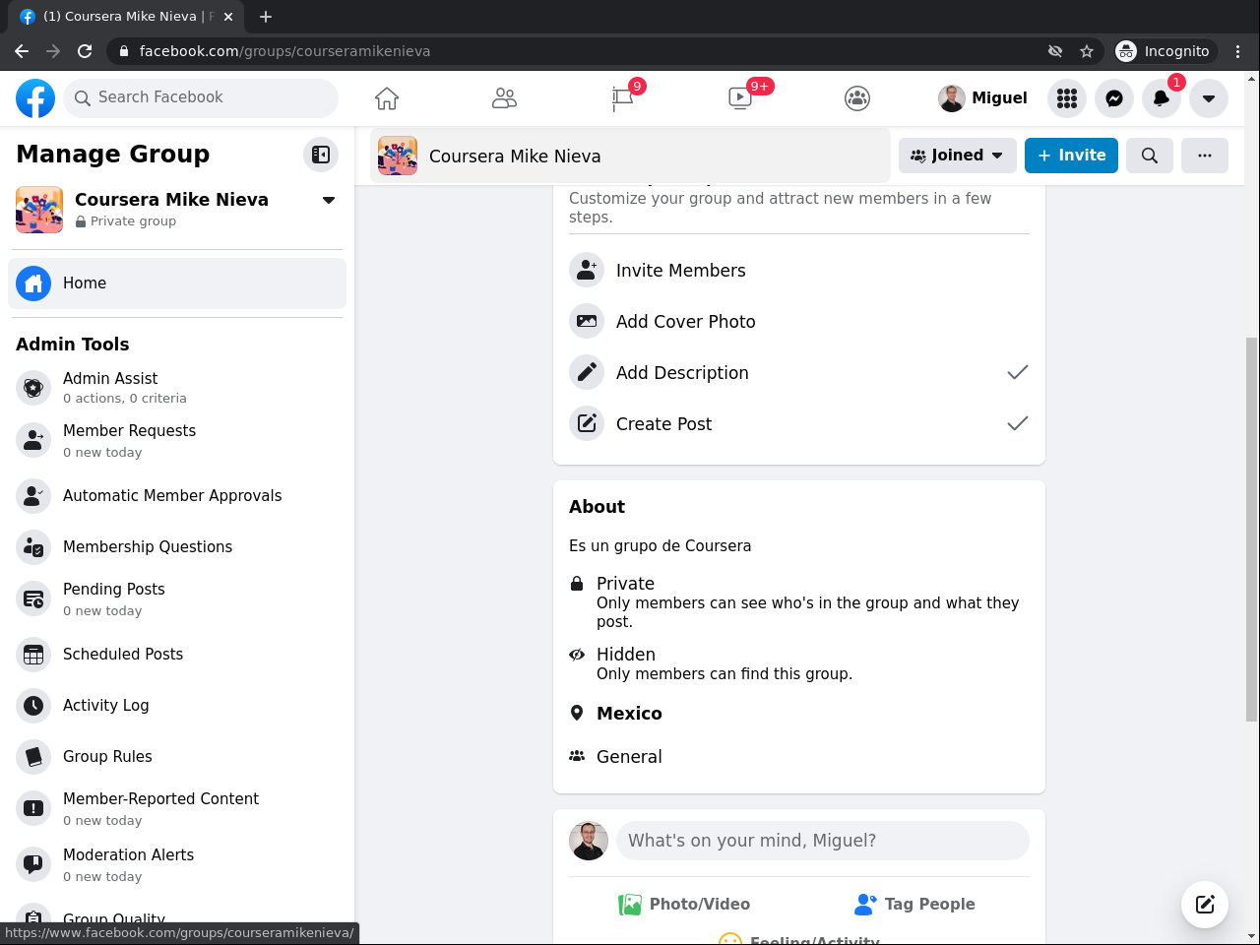1260x945 pixels.
Task: Click the Scheduled Posts calendar icon
Action: tap(33, 655)
